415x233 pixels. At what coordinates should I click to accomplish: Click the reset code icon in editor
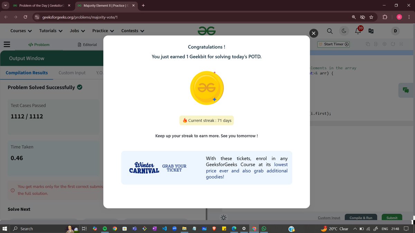[x=393, y=44]
